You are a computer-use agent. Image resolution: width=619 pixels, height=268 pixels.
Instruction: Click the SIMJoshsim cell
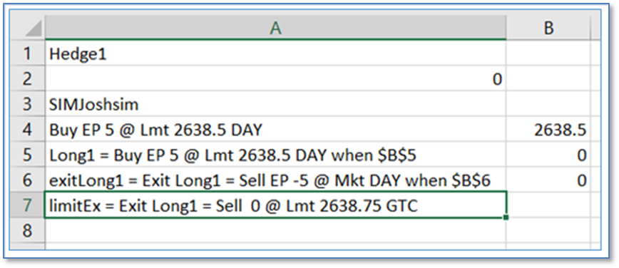point(275,104)
